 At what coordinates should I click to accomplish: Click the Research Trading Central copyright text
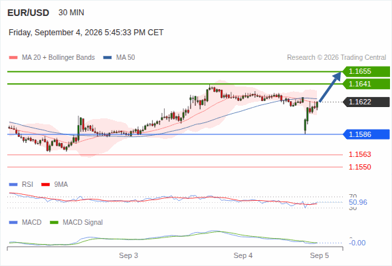coord(336,58)
